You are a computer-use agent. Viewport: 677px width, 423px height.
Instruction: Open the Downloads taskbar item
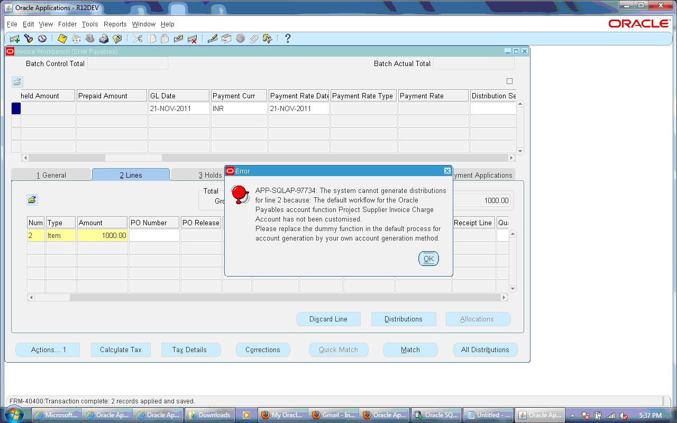(x=209, y=415)
